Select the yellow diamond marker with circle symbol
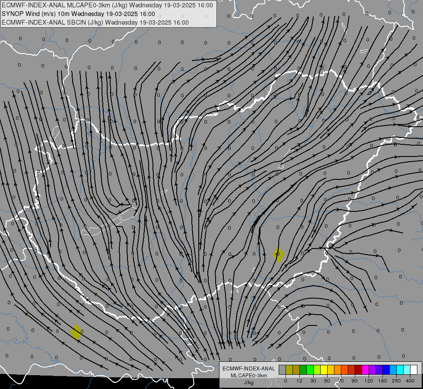Screen dimensions: 423x389 (278, 254)
